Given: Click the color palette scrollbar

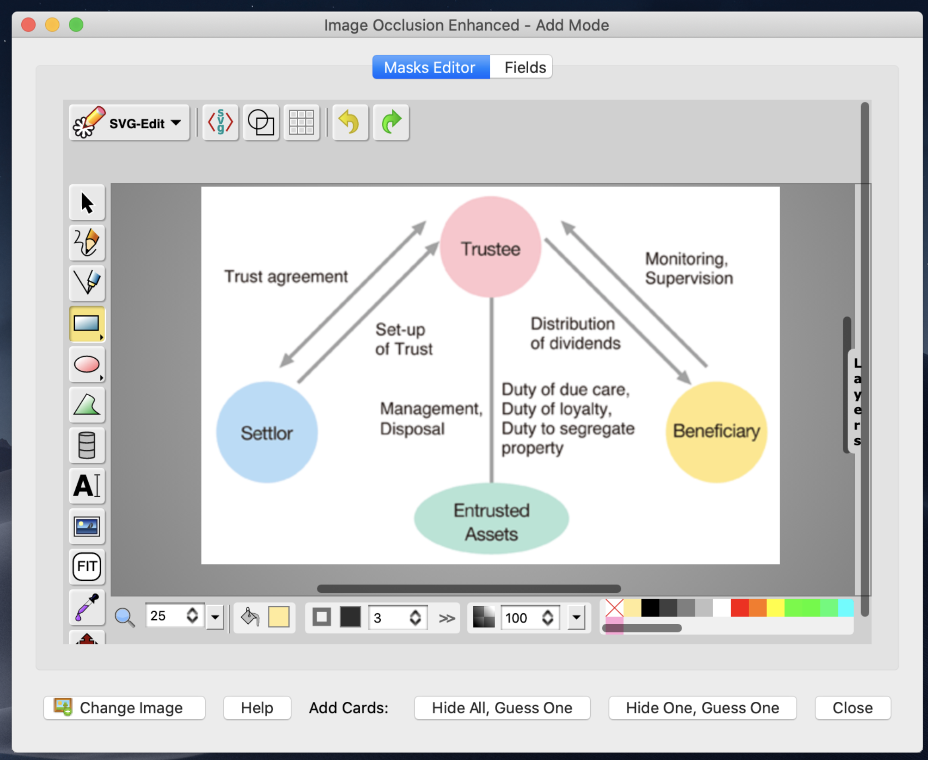Looking at the screenshot, I should [x=642, y=628].
